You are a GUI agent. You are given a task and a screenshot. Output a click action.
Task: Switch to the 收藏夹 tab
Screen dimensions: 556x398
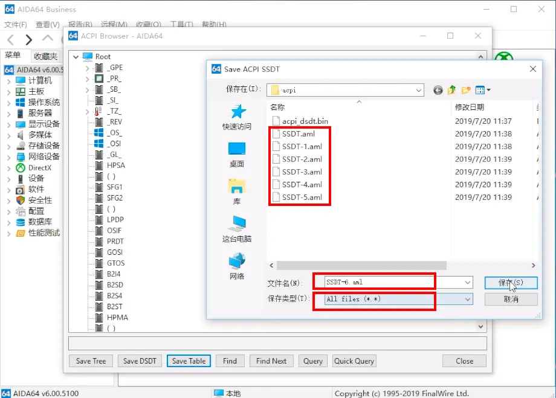tap(46, 56)
